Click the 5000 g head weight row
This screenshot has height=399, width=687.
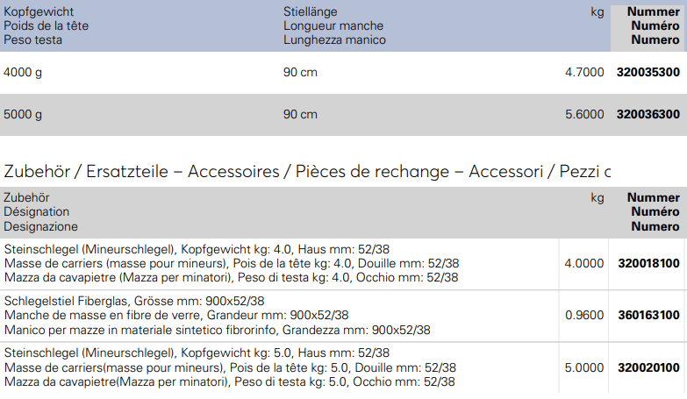[x=344, y=115]
